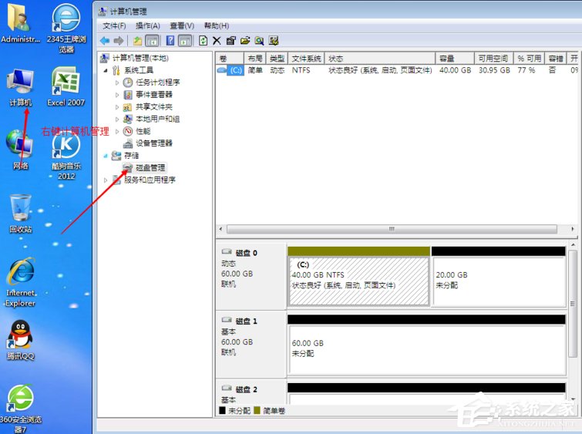Select the 20.00 GB 未分配 space on disk 0
582x434 pixels.
(499, 281)
